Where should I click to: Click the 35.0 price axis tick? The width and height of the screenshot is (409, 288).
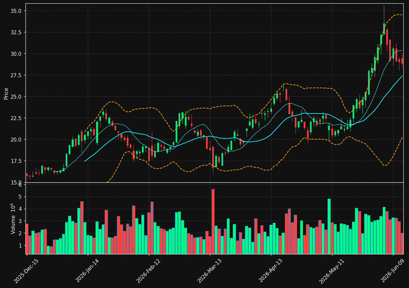[x=16, y=11]
